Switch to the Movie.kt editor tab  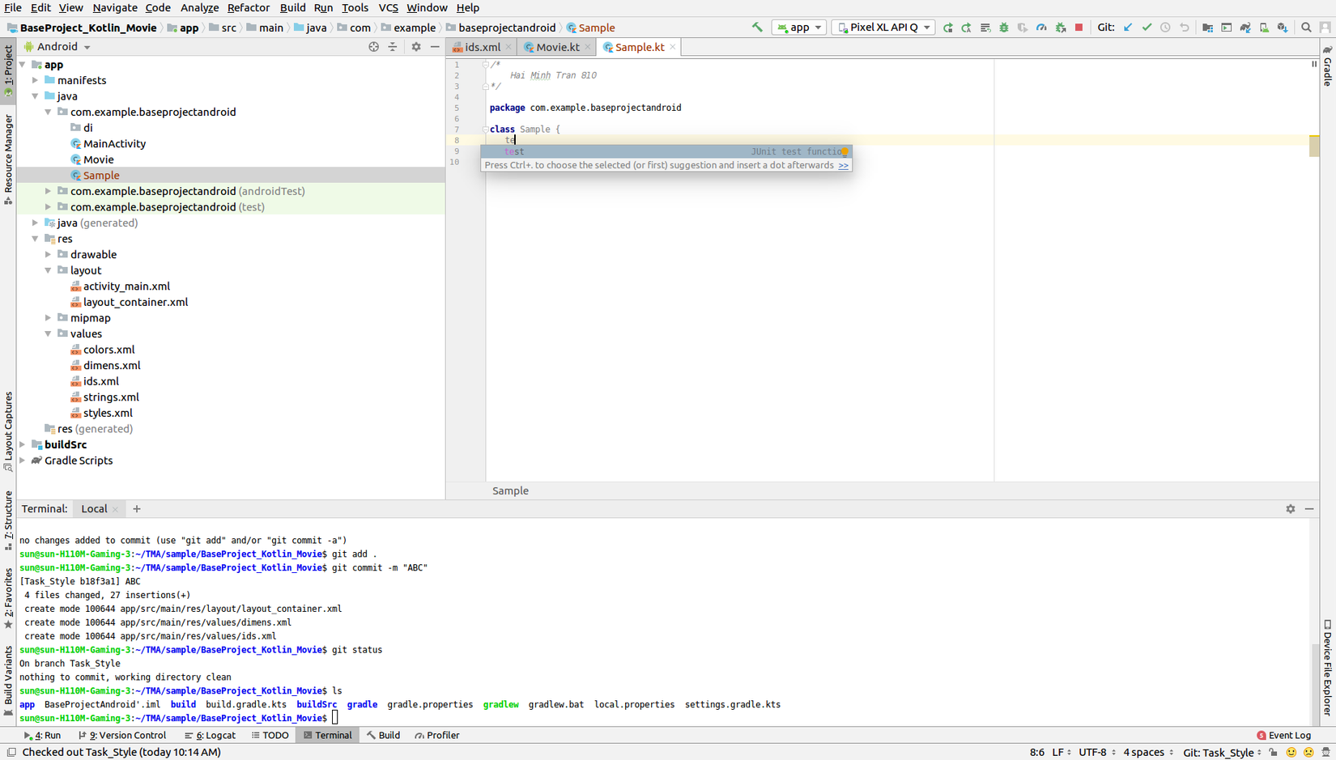pyautogui.click(x=557, y=48)
